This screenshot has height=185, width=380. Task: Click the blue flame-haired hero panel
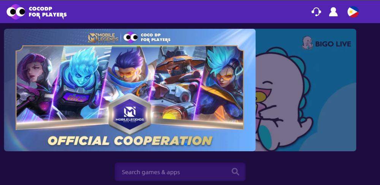[x=79, y=82]
